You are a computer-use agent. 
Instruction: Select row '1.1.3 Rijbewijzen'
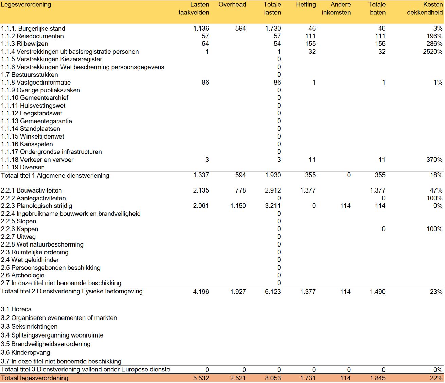tap(222, 44)
